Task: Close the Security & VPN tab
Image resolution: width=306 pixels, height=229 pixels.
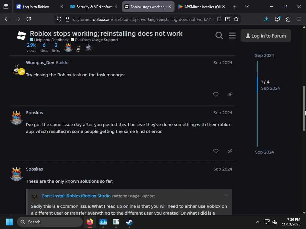Action: click(116, 7)
